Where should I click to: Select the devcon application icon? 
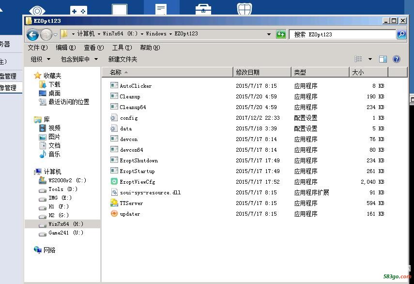114,139
